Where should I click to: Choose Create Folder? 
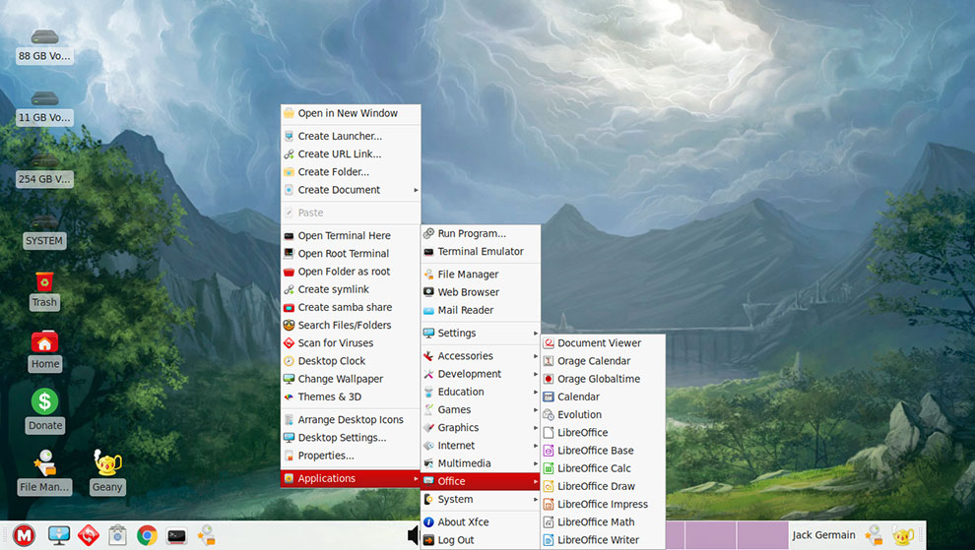coord(351,171)
